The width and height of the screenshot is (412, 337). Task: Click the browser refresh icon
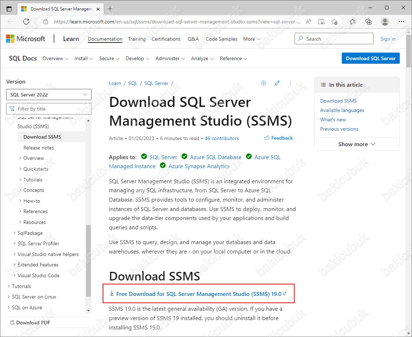pyautogui.click(x=26, y=22)
